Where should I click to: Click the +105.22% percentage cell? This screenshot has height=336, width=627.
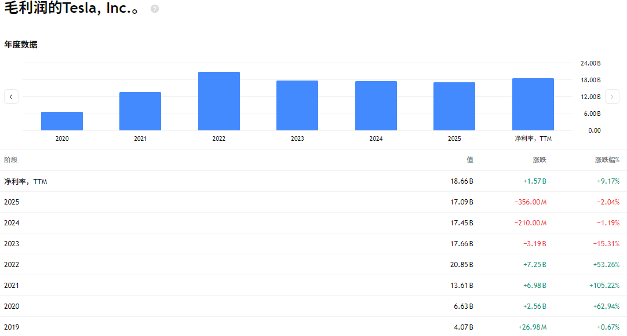604,285
